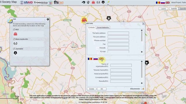Click the handshake icon in top toolbar

point(83,2)
